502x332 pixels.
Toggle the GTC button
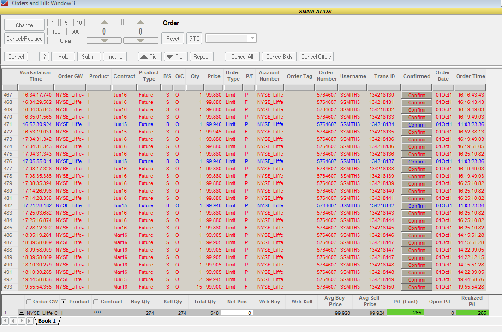point(194,38)
